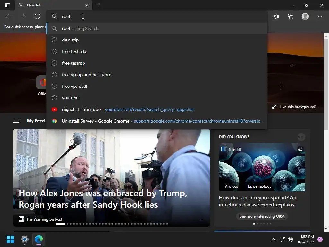Image resolution: width=329 pixels, height=247 pixels.
Task: Open the Favorites star icon
Action: [x=276, y=16]
